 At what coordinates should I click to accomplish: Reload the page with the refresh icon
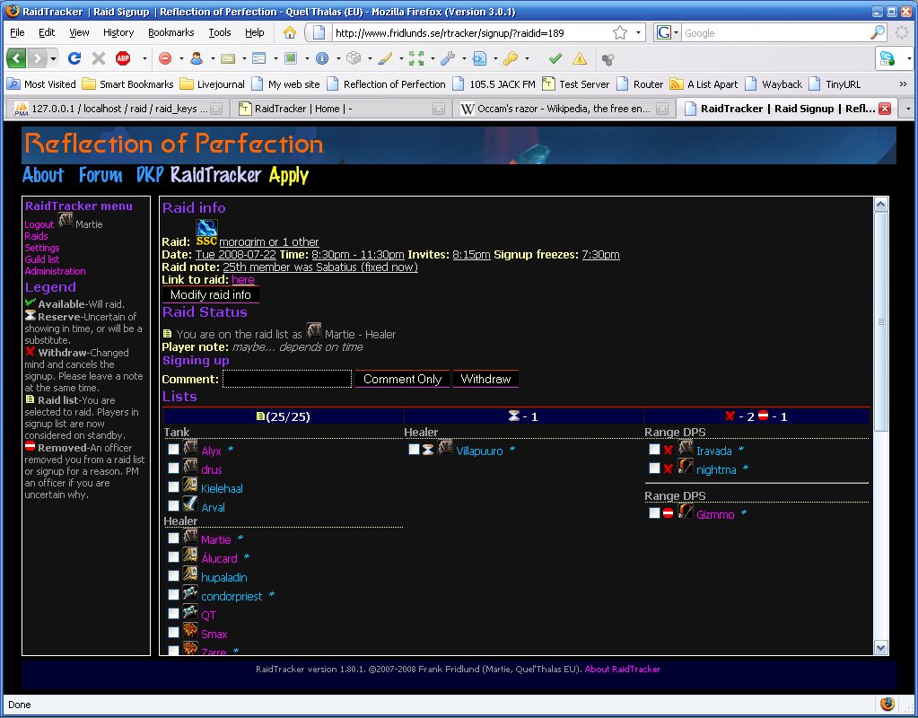[x=74, y=58]
